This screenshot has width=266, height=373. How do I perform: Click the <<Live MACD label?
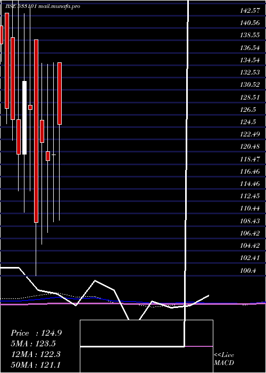[x=224, y=359]
